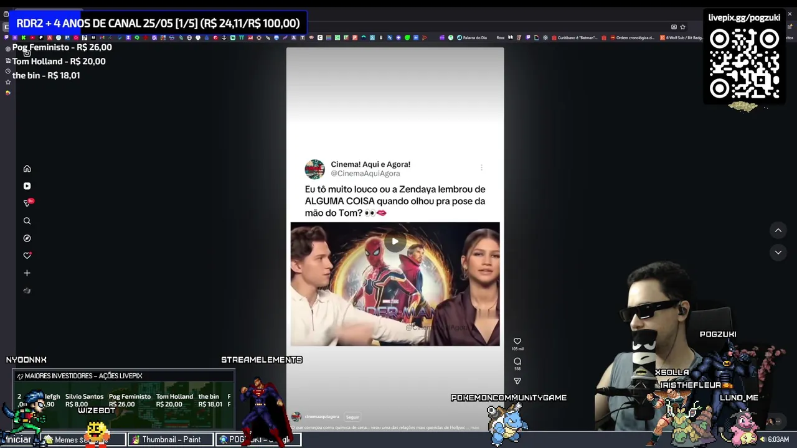This screenshot has width=797, height=448.
Task: Open Notifications heart icon in the sidebar
Action: 27,256
